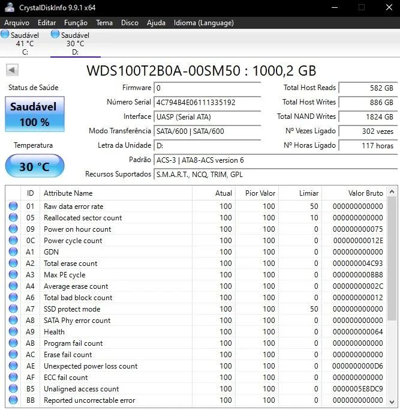Open the Arquivo menu
This screenshot has width=400, height=410.
[17, 23]
